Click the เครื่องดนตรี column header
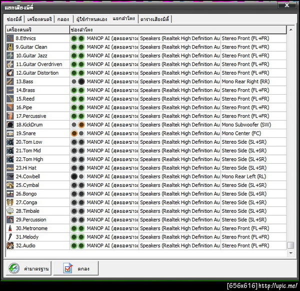The height and width of the screenshot is (291, 300). click(x=37, y=30)
